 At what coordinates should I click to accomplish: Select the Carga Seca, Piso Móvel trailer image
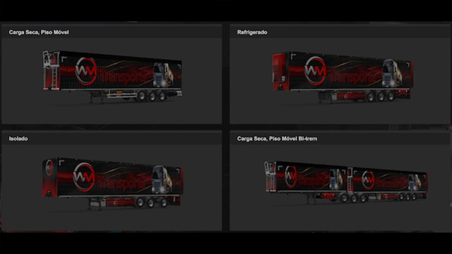coord(112,76)
